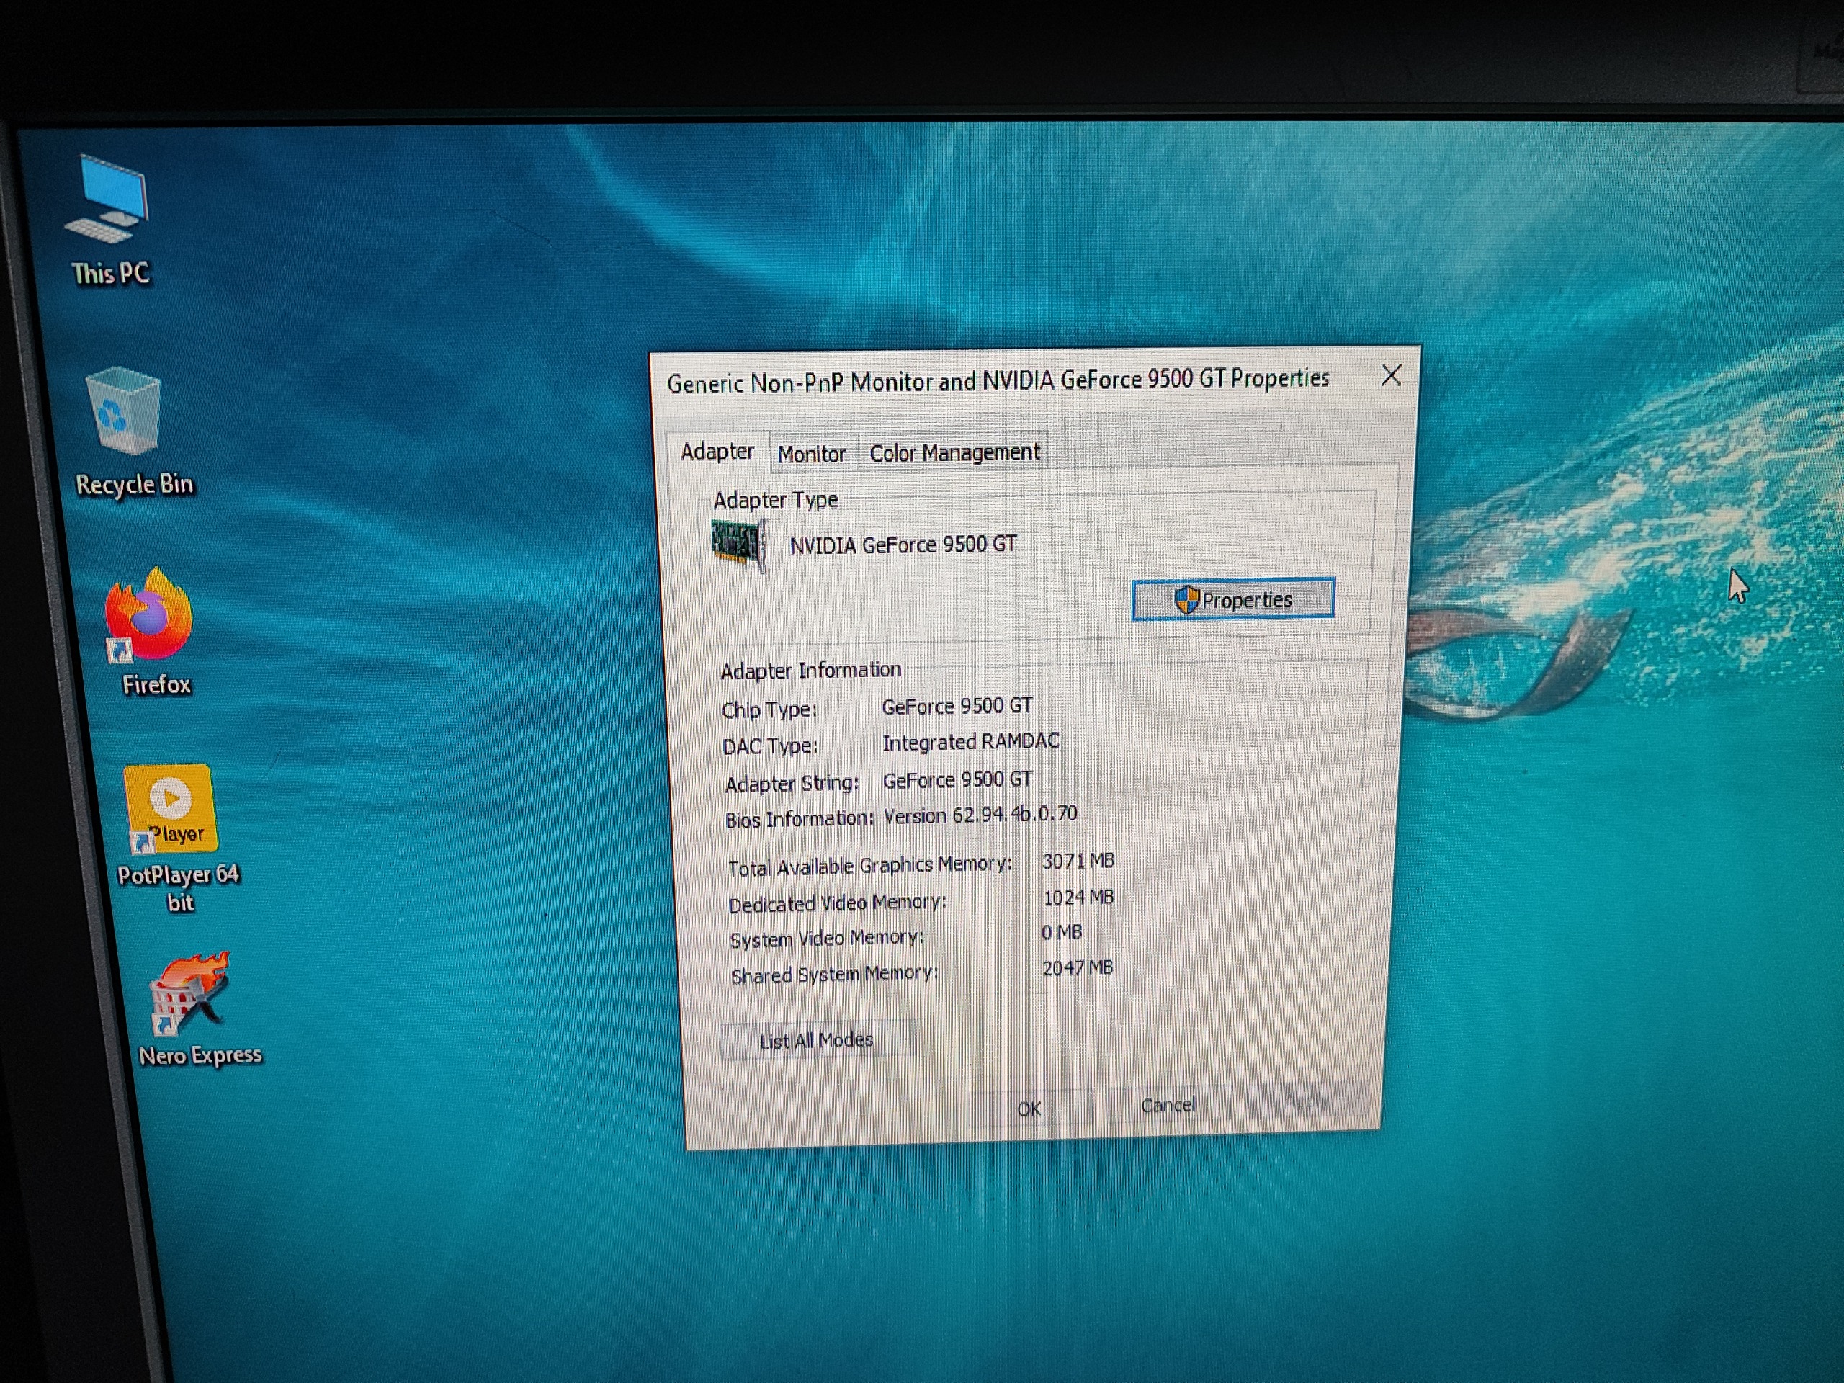Open adapter Properties button
The height and width of the screenshot is (1383, 1844).
[1233, 599]
